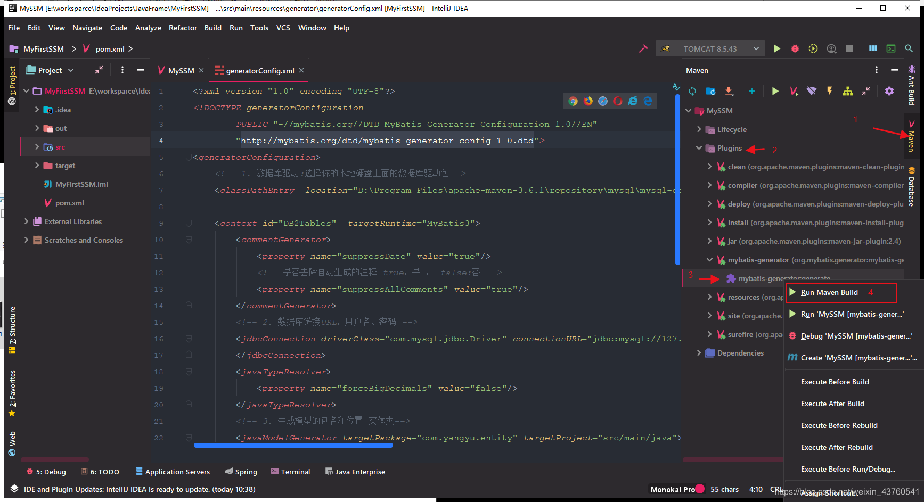Open in Opera browser icon
924x502 pixels.
[x=618, y=101]
